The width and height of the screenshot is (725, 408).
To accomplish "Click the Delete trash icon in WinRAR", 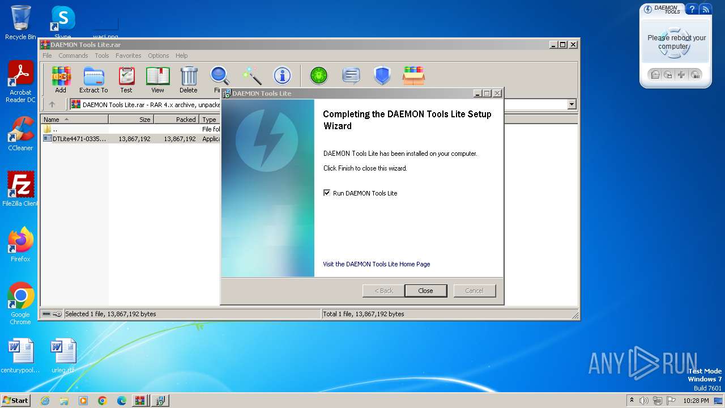I will click(x=189, y=79).
